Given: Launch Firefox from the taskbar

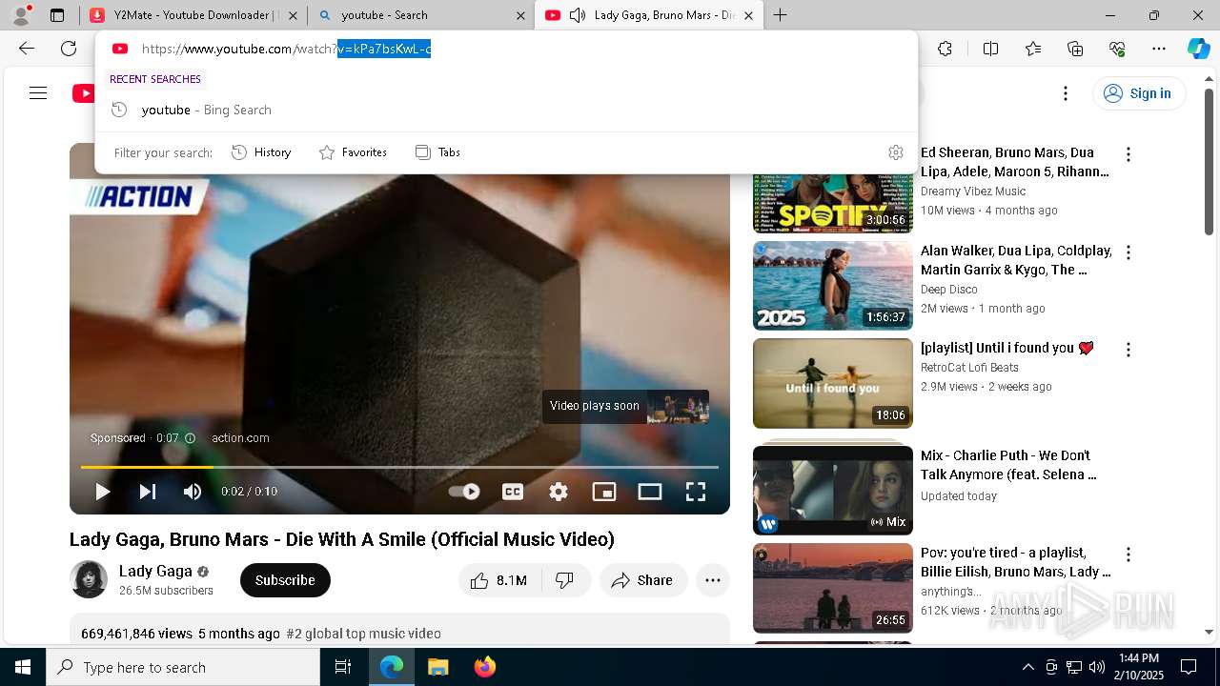Looking at the screenshot, I should 484,667.
